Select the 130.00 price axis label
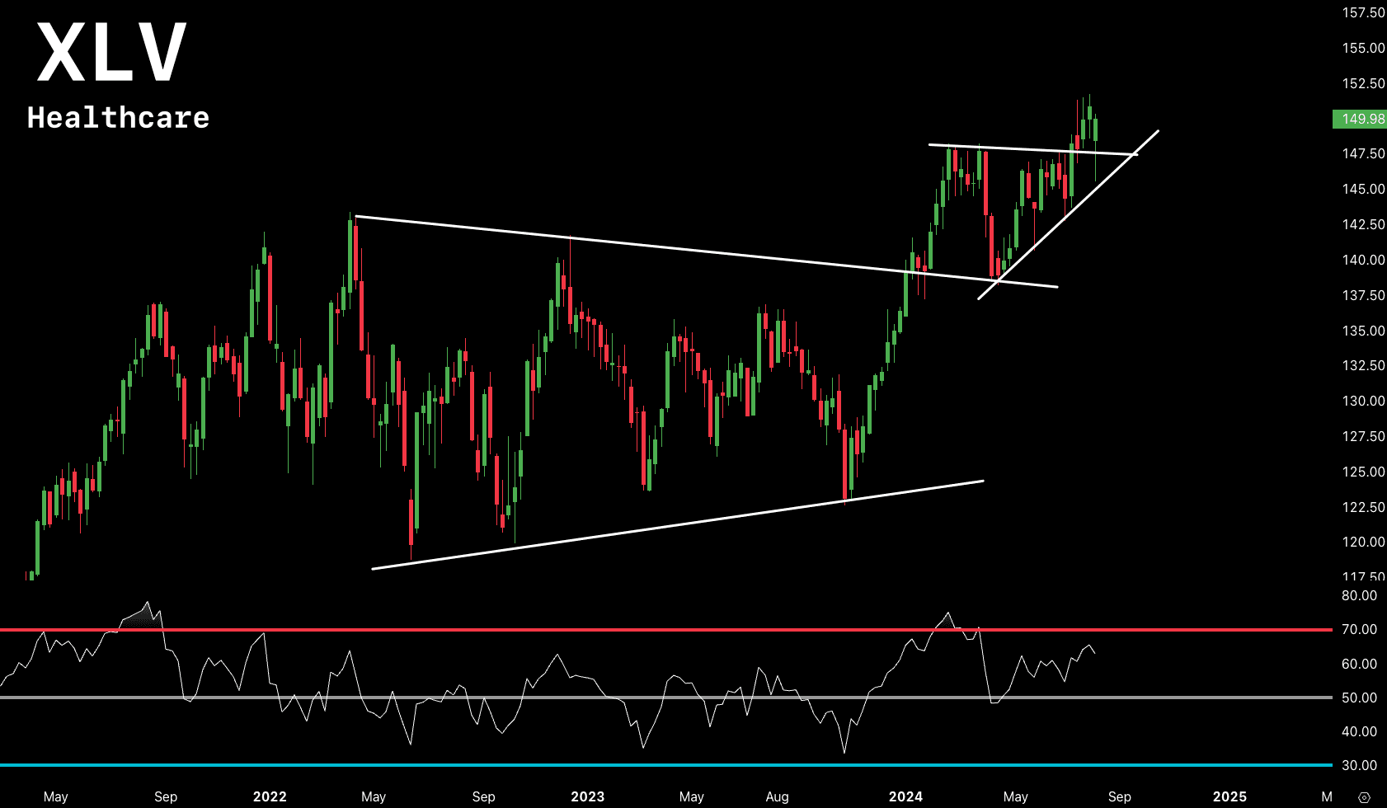Viewport: 1387px width, 808px height. (x=1363, y=401)
